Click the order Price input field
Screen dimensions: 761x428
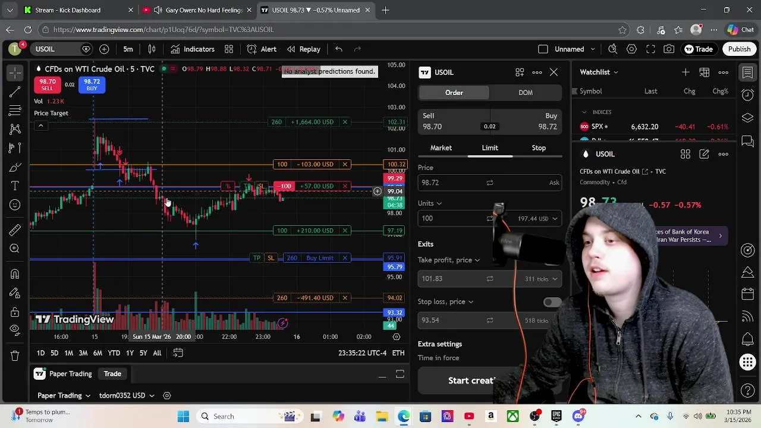point(490,182)
